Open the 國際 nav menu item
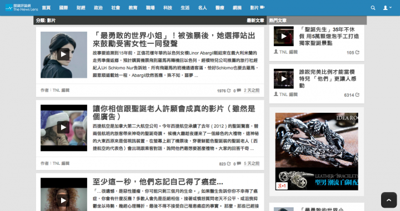Screen dimensions: 400x211 pos(63,8)
